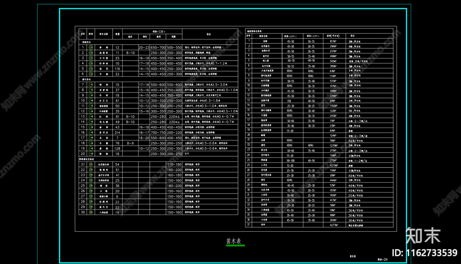Select the evergreen symbol in left table row 5
Screen dimensions: 461x264
(x=91, y=69)
